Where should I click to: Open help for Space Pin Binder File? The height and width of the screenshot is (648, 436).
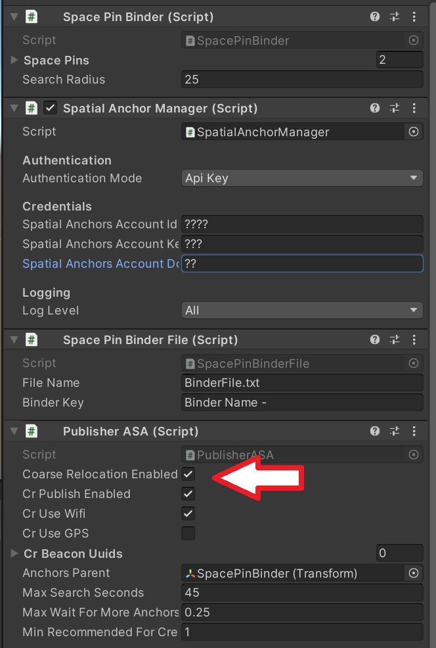tap(374, 339)
